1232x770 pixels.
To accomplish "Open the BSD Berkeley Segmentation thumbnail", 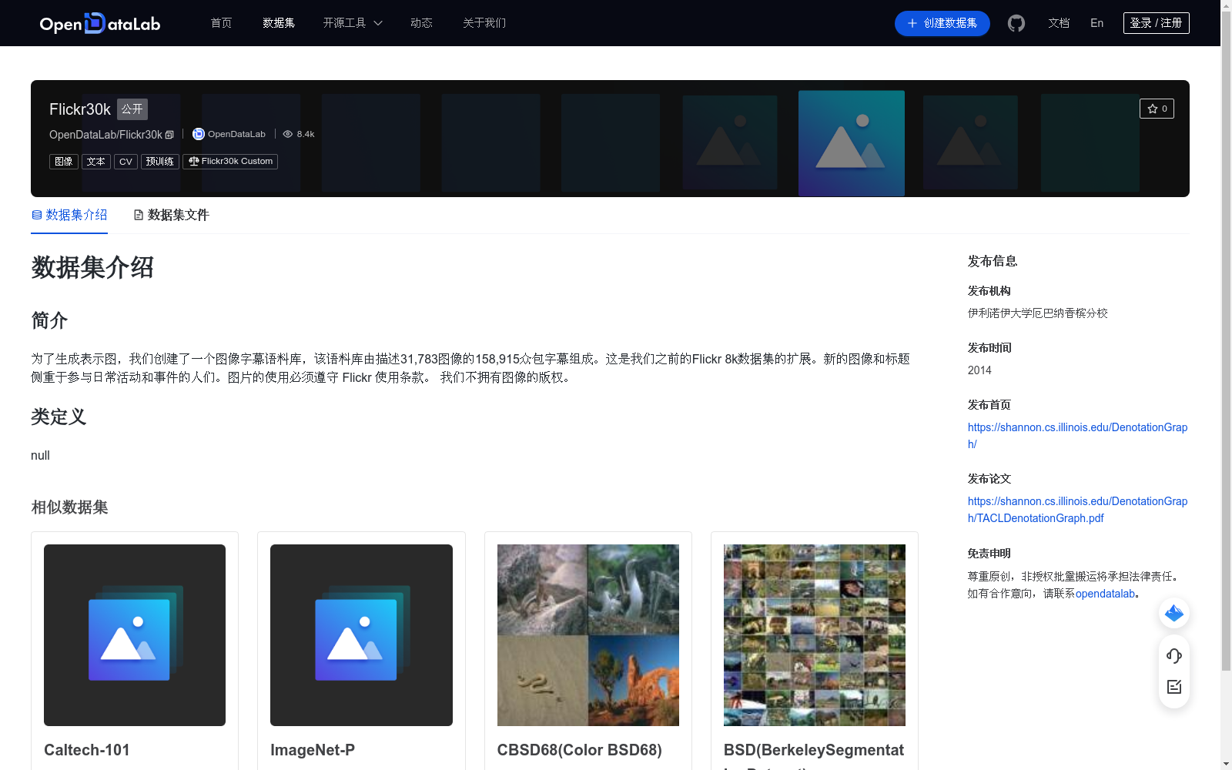I will click(x=815, y=635).
